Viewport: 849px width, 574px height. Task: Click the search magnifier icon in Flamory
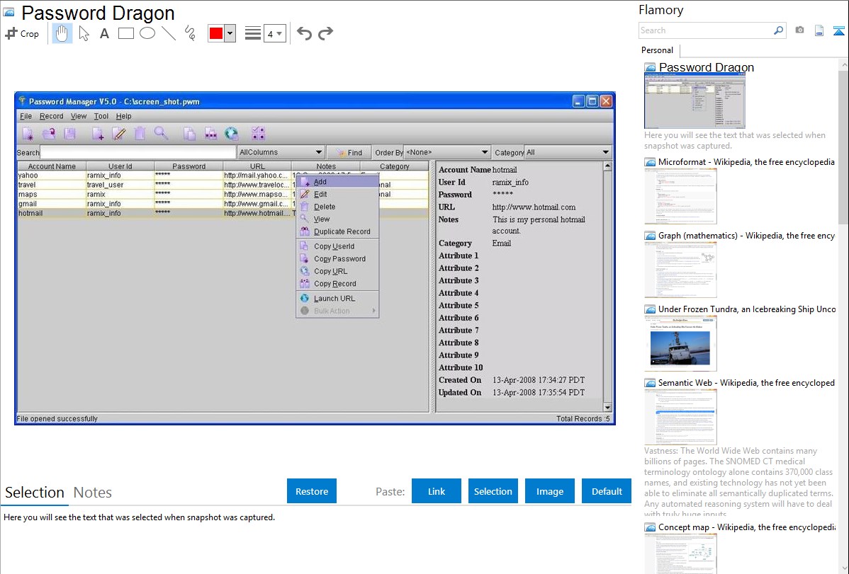[x=779, y=30]
